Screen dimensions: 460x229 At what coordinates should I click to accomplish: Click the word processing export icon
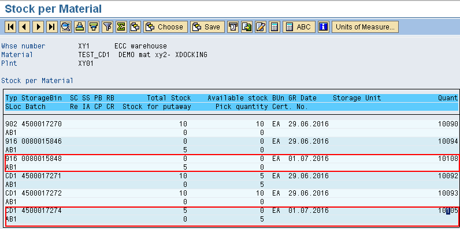point(261,27)
